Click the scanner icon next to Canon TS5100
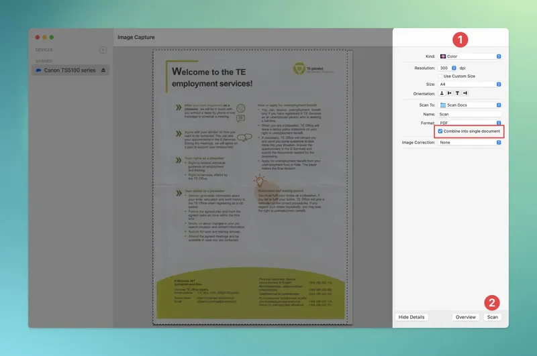 (40, 70)
